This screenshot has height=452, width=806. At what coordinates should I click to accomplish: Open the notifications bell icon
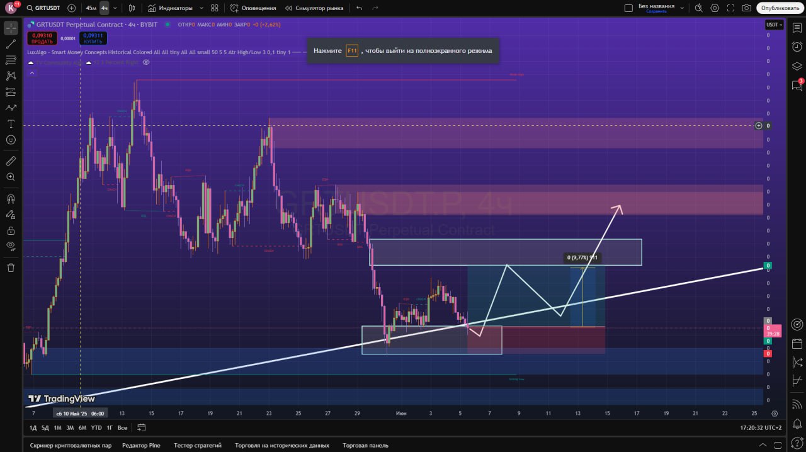797,424
